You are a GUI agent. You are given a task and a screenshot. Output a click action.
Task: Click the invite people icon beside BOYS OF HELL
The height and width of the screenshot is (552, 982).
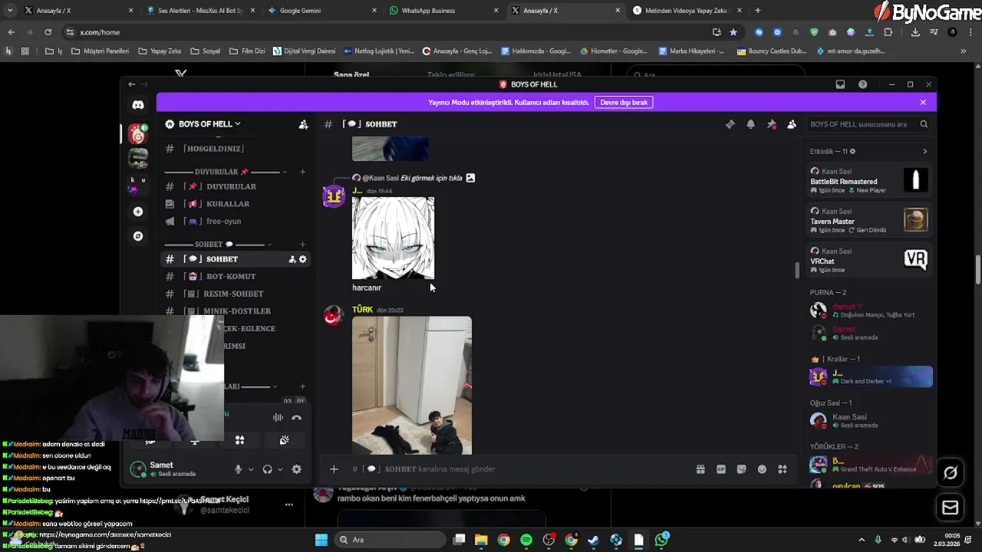[303, 124]
